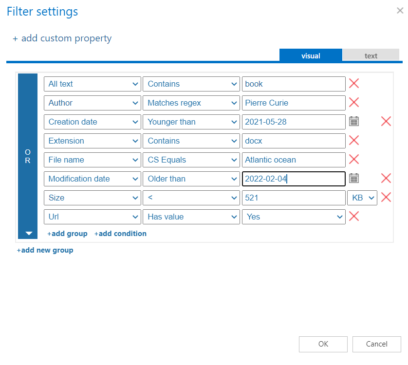Delete the Creation date condition
The image size is (408, 365).
tap(386, 122)
